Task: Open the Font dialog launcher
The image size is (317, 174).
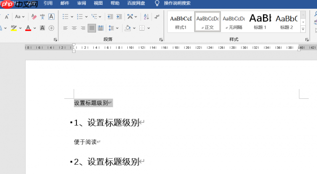Action: (x=55, y=39)
